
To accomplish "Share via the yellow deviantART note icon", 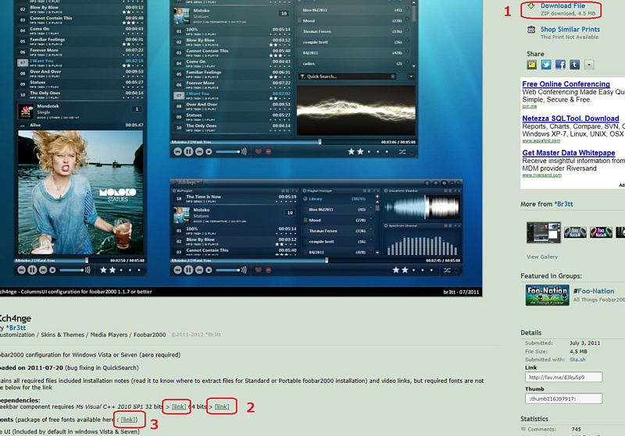I will [532, 65].
